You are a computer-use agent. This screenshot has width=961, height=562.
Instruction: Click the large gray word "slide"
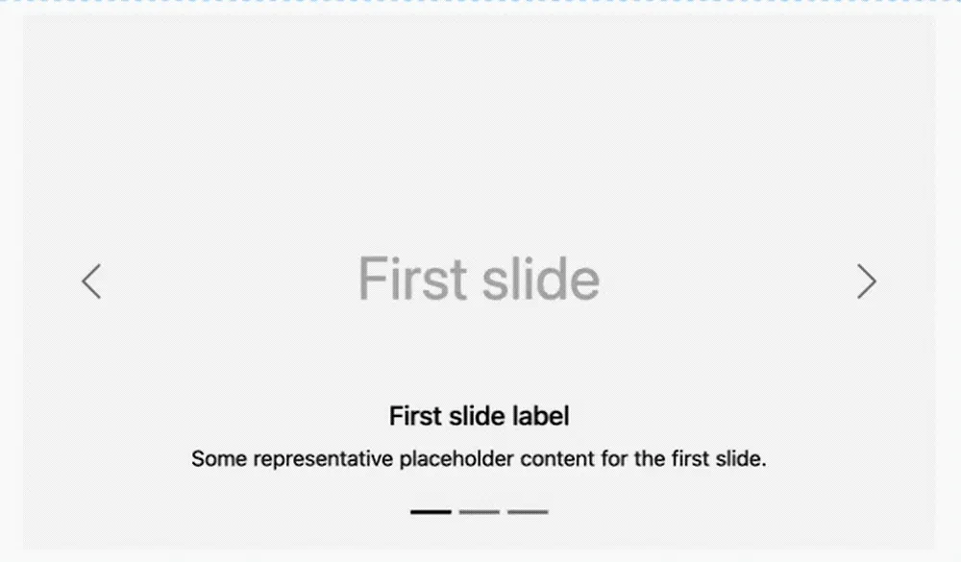(540, 279)
